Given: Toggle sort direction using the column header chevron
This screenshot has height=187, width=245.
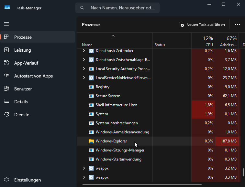Looking at the screenshot, I should pos(113,36).
